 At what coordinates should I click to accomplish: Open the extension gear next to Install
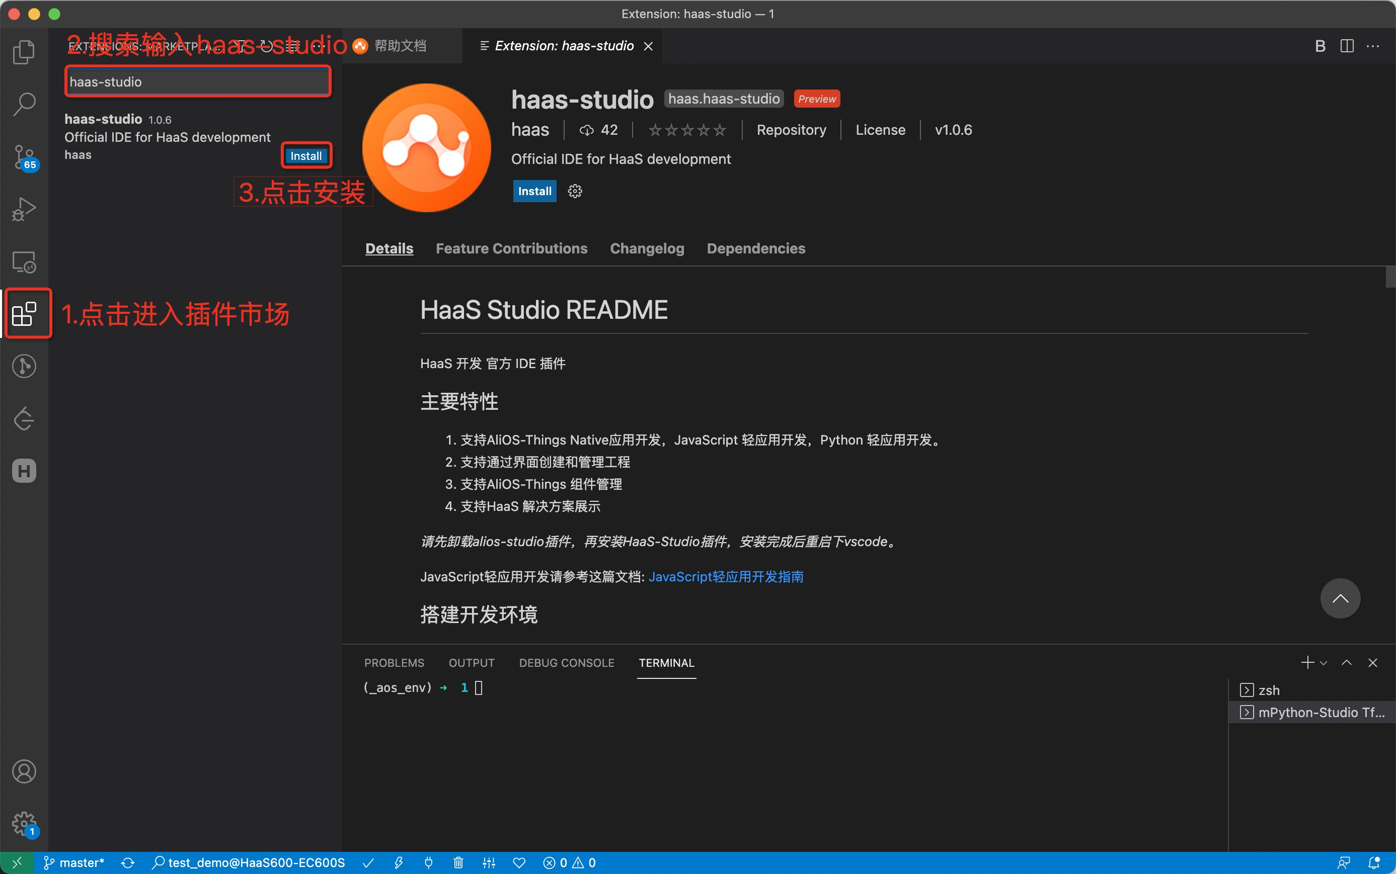(x=575, y=191)
